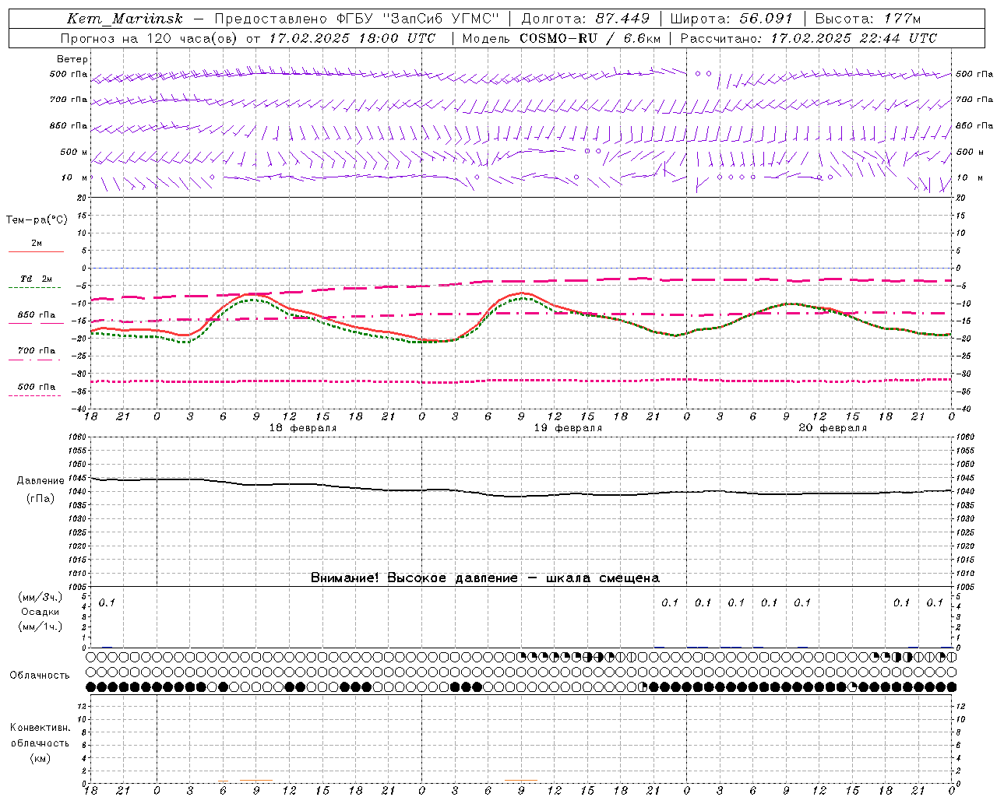Click the 19 февраля date label
The image size is (997, 797).
point(568,428)
